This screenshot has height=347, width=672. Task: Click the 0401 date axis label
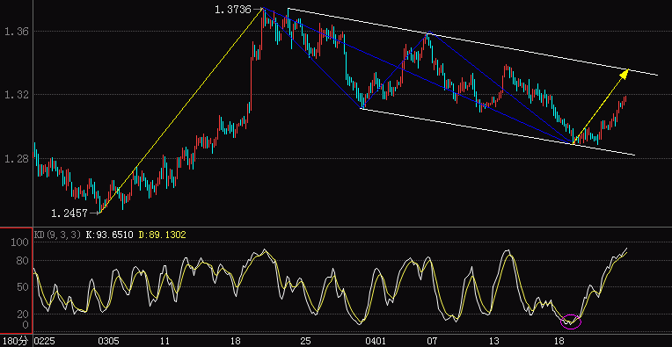pos(376,341)
